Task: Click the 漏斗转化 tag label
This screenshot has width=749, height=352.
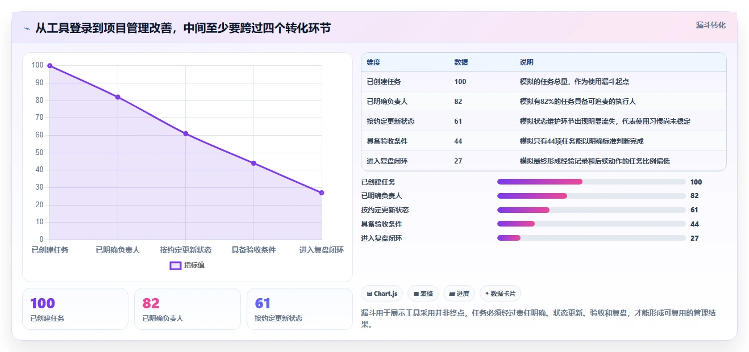Action: tap(710, 26)
